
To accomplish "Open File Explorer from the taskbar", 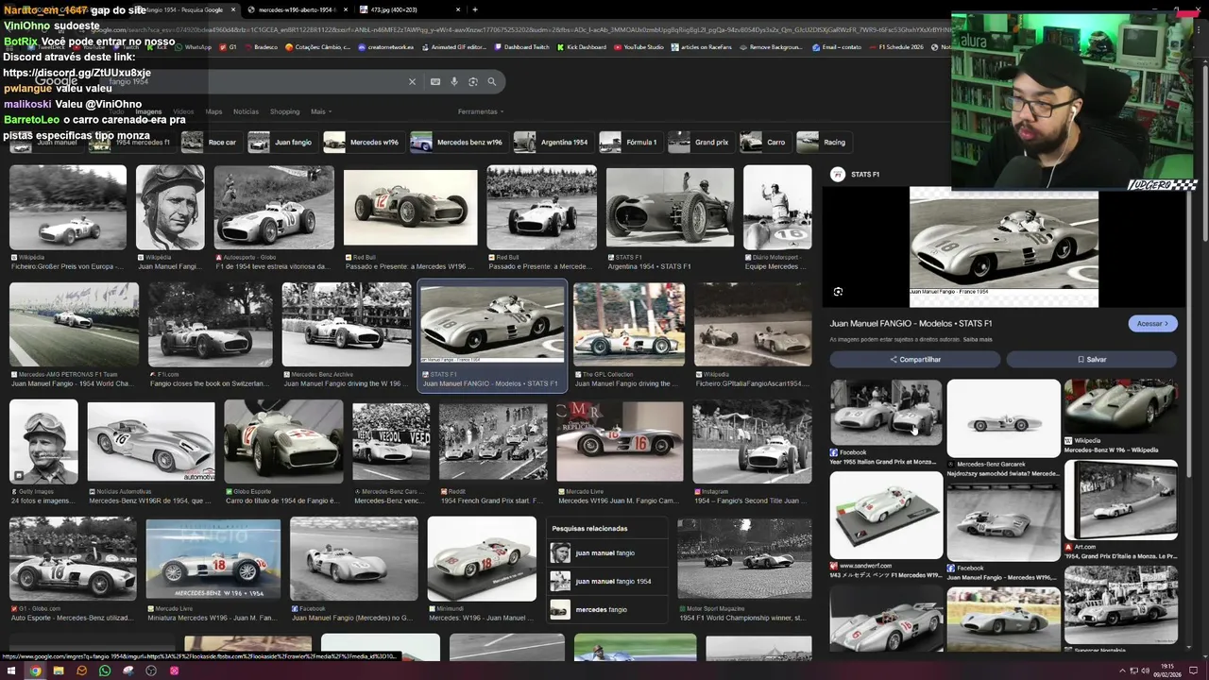I will (59, 671).
